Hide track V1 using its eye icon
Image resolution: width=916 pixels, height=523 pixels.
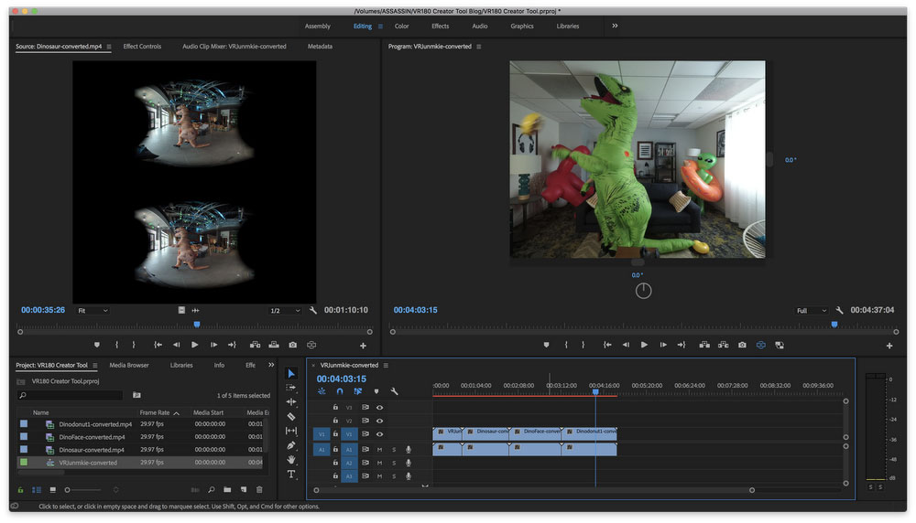pyautogui.click(x=379, y=433)
